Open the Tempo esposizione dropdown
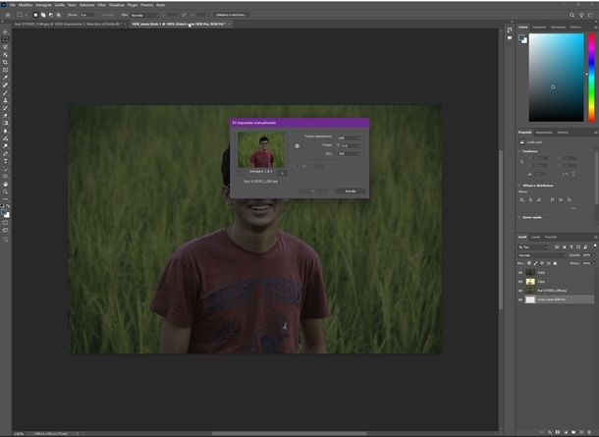599x437 pixels. [x=349, y=137]
